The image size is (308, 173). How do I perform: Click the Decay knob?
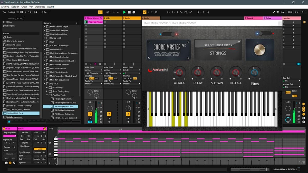(198, 73)
